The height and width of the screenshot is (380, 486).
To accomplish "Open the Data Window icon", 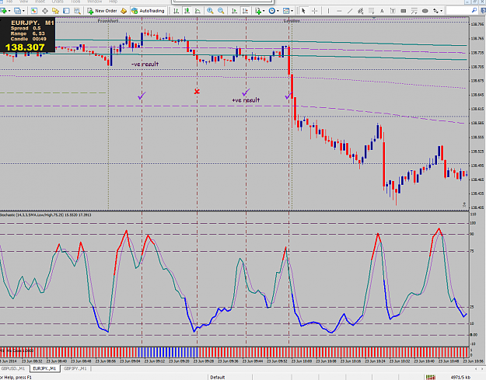I will click(x=44, y=11).
